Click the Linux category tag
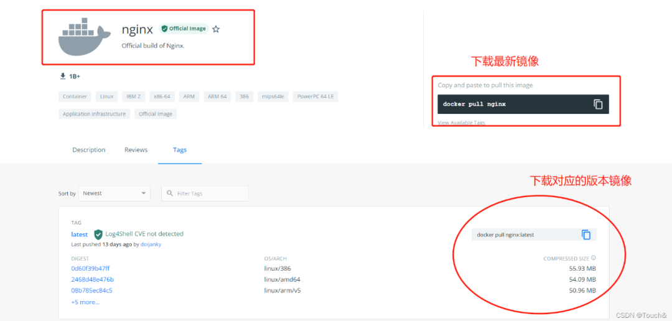672x321 pixels. coord(107,96)
